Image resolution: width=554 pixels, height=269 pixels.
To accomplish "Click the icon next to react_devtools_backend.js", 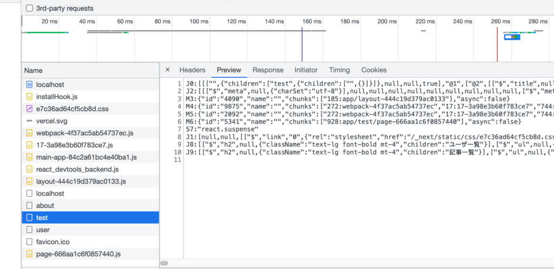I will click(30, 169).
